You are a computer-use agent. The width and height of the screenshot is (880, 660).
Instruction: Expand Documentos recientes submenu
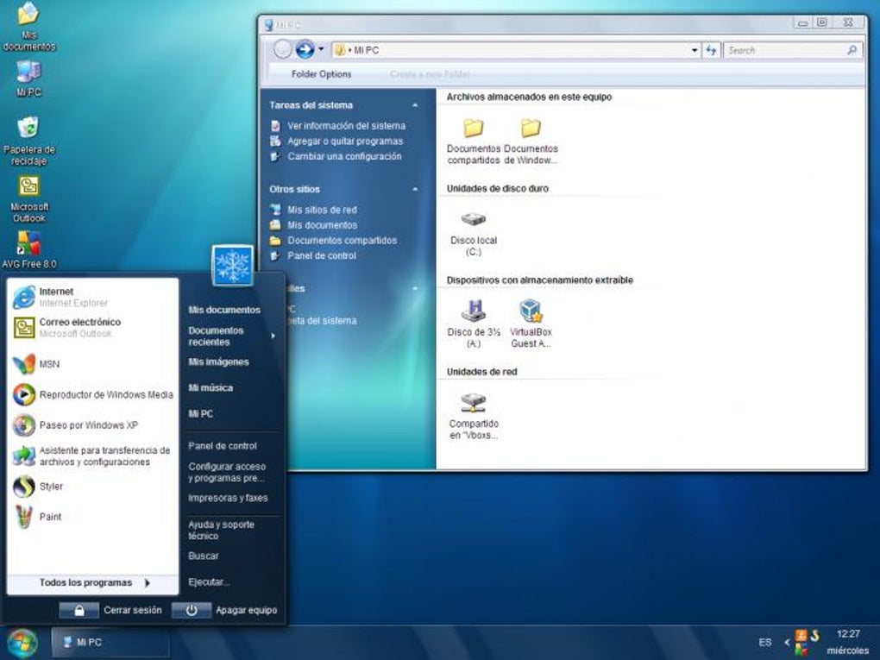[273, 336]
